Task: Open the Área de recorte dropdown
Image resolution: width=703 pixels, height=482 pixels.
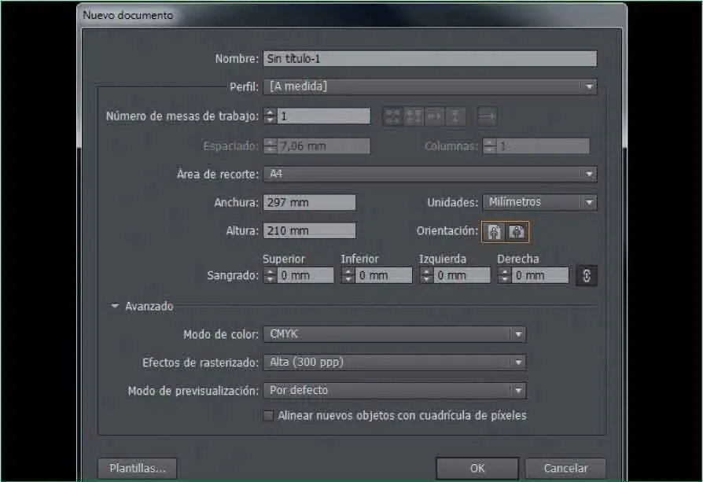Action: (429, 174)
